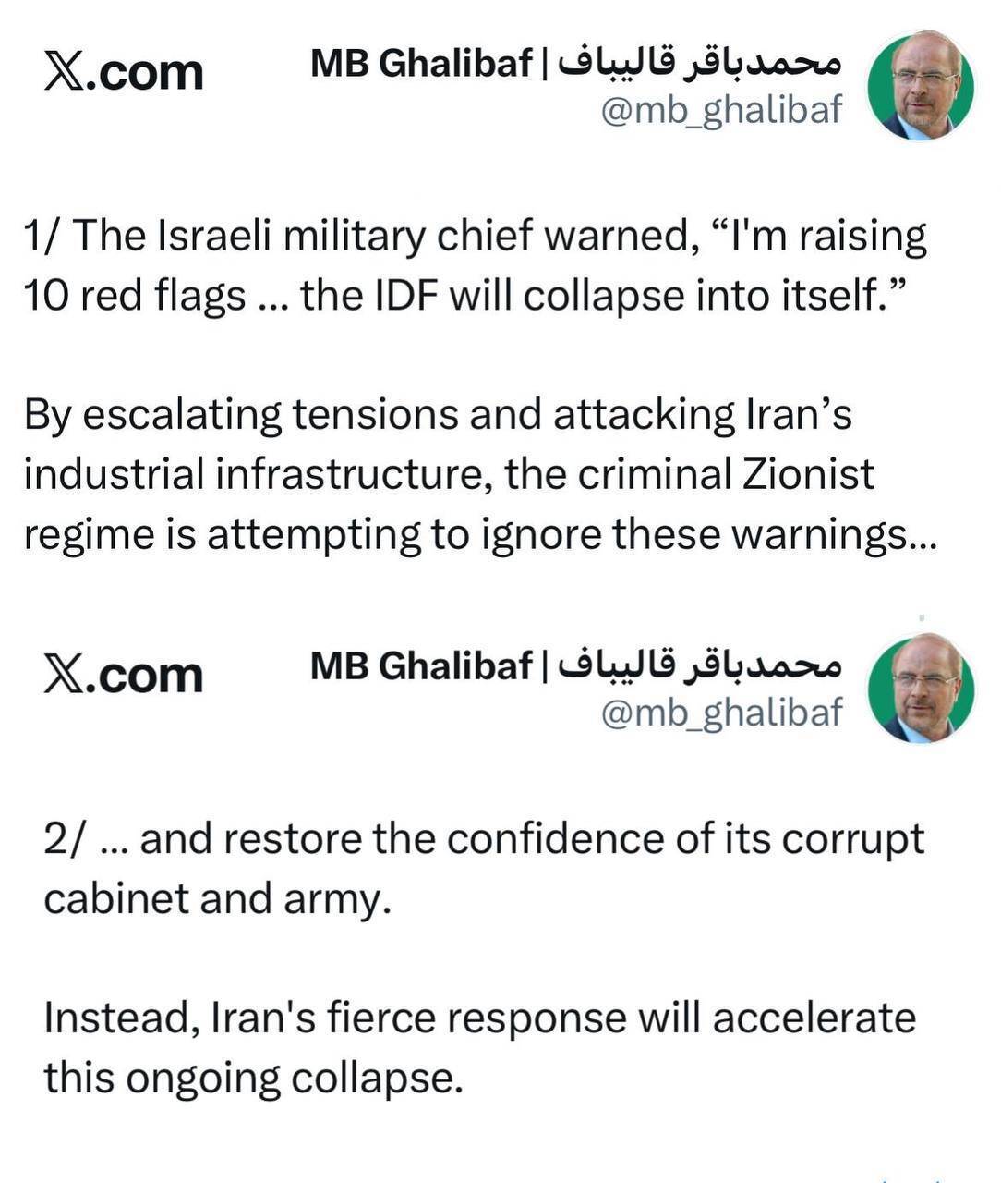Click the "MB Ghalibaf" name on the second post
Image resolution: width=1001 pixels, height=1183 pixels.
421,665
